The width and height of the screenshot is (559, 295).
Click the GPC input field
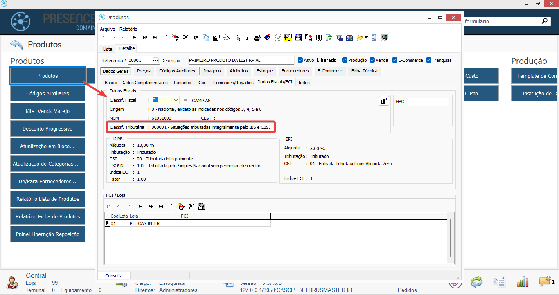point(428,102)
